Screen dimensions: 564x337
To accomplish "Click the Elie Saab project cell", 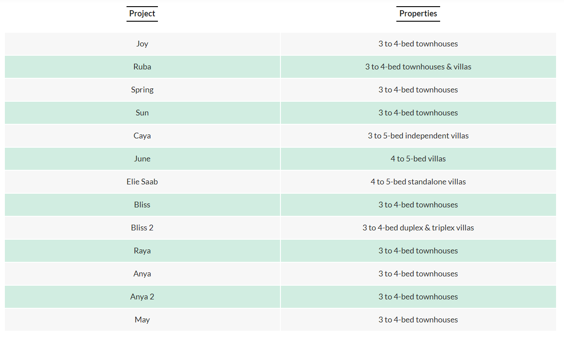I will (x=142, y=182).
